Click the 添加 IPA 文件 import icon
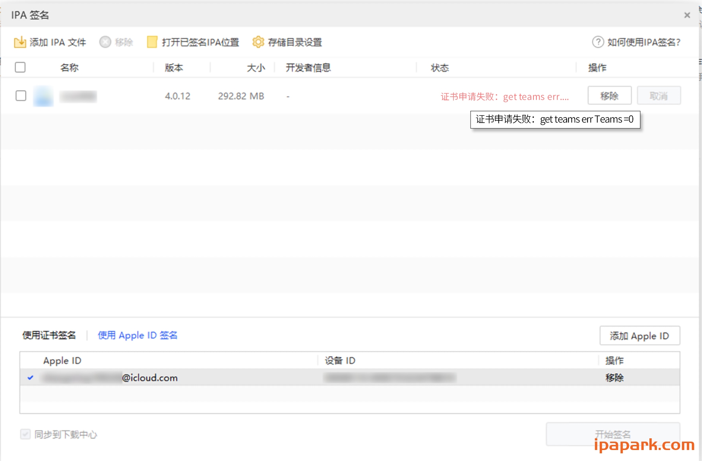Screen dimensions: 702x461 tap(20, 42)
